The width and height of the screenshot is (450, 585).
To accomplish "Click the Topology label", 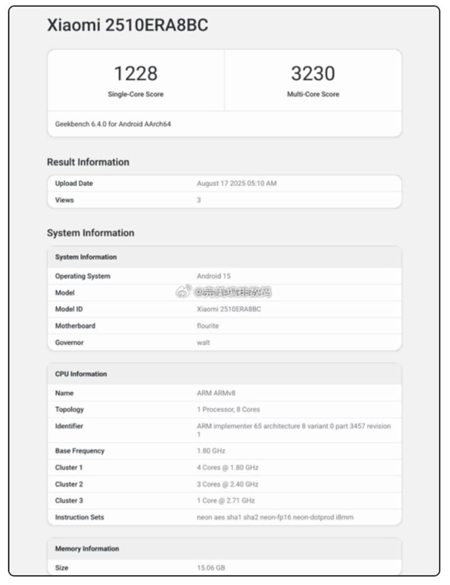I will point(69,410).
